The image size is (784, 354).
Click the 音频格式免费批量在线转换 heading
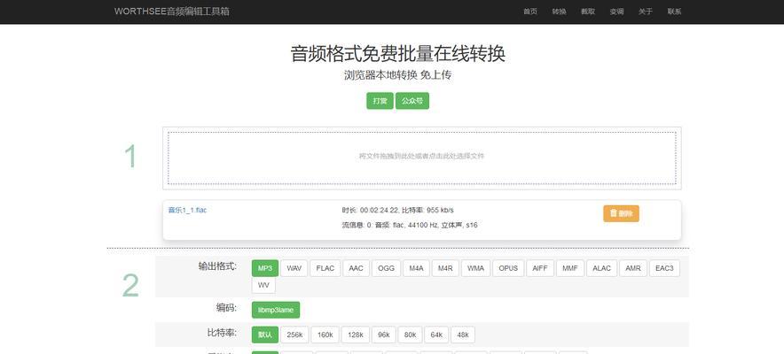398,53
